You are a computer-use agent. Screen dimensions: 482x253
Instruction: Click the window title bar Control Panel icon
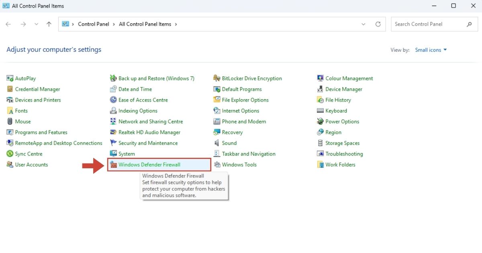click(6, 6)
